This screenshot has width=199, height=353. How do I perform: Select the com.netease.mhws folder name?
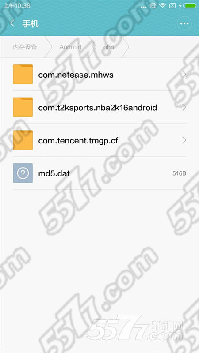click(76, 75)
